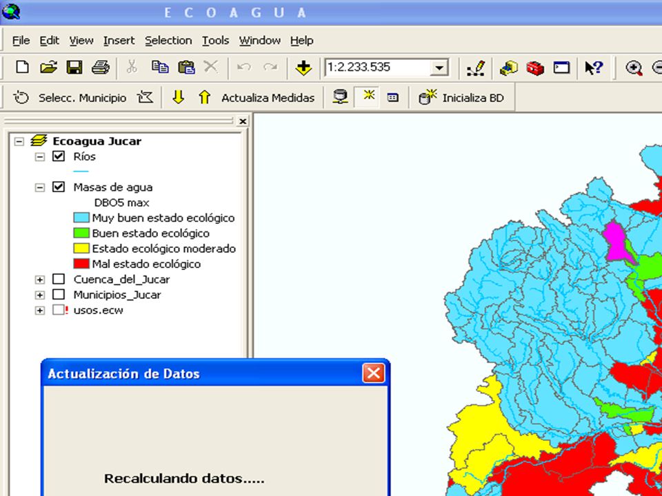This screenshot has height=496, width=662.
Task: Cut selection with the scissors icon
Action: click(132, 67)
